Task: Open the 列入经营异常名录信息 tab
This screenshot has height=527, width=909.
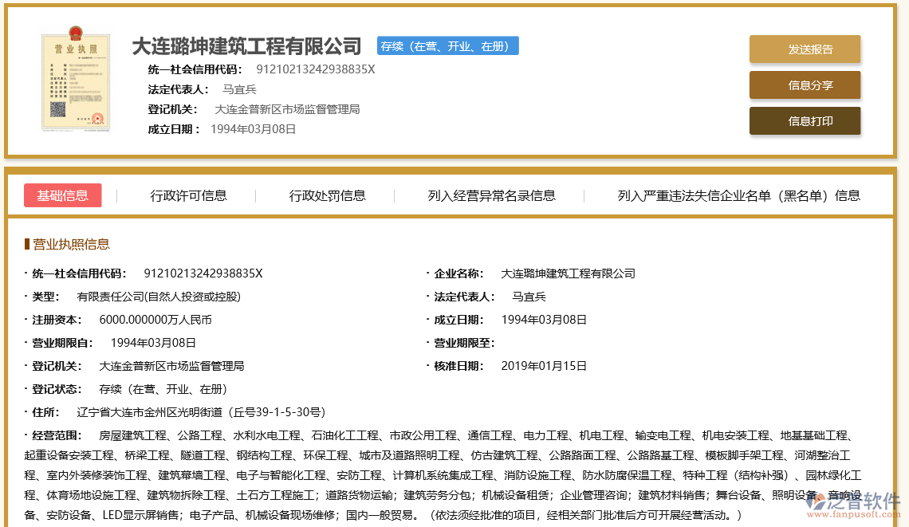Action: pyautogui.click(x=491, y=195)
